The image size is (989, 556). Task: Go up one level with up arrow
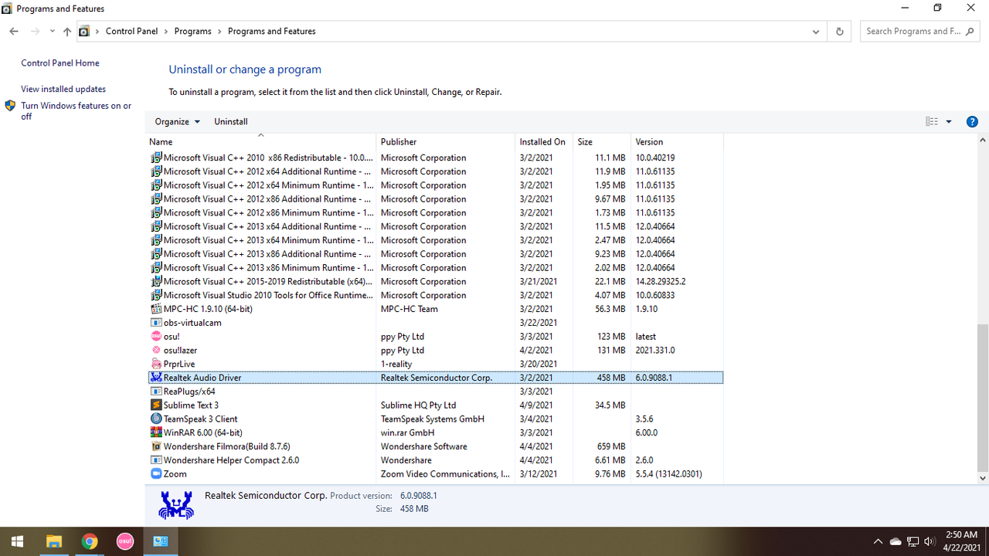point(67,32)
